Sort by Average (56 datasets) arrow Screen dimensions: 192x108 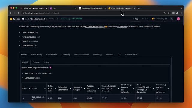point(99,88)
